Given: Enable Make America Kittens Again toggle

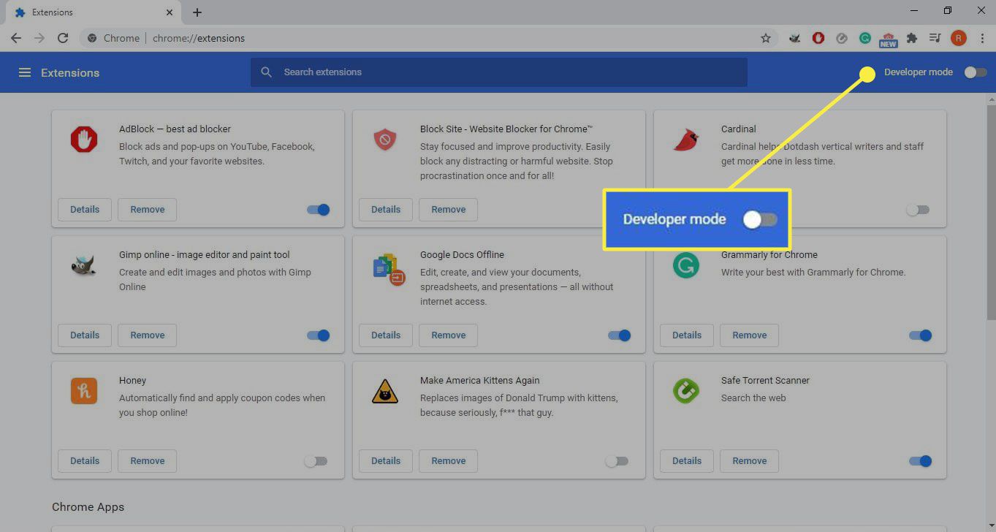Looking at the screenshot, I should (x=617, y=461).
